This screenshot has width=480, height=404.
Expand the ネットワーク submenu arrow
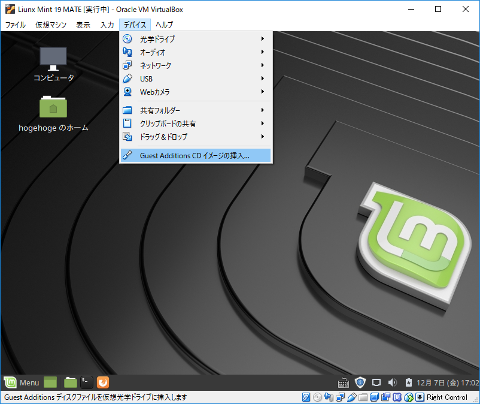(263, 65)
